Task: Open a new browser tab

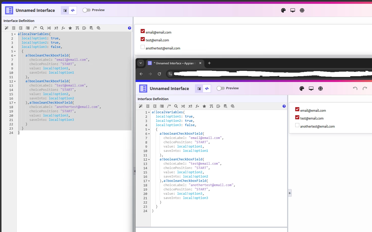Action: pyautogui.click(x=209, y=63)
